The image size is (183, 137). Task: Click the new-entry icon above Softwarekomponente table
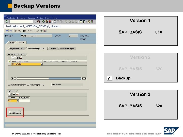point(13,58)
